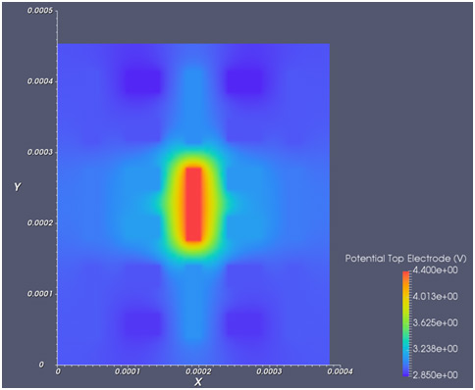Click the 0.0004 X-axis tick label
475x390 pixels.
point(341,371)
